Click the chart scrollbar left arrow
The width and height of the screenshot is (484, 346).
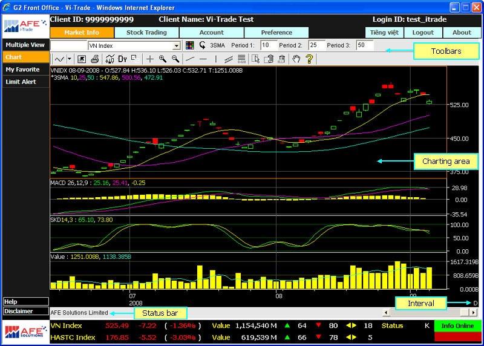pos(386,312)
